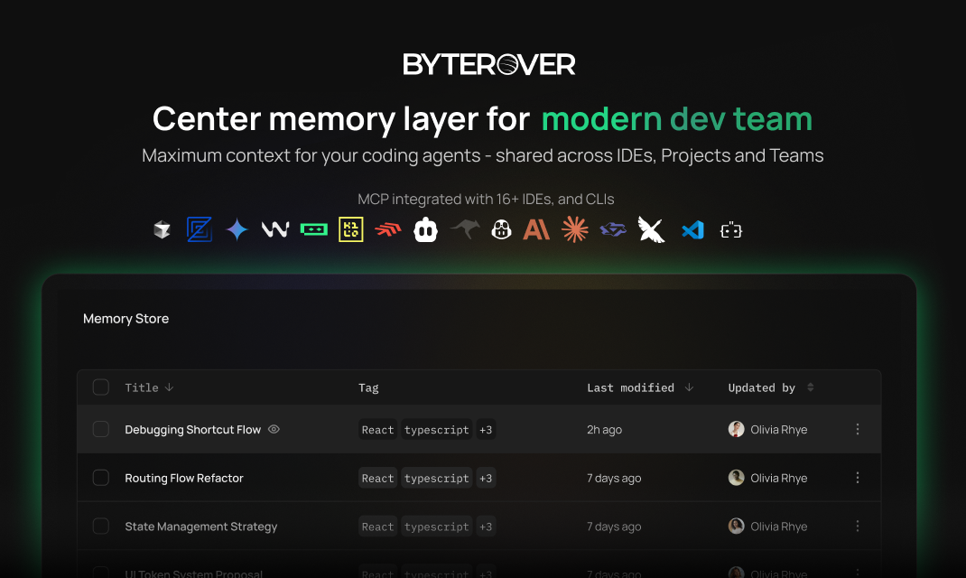
Task: Open the kebab menu for Routing Flow Refactor
Action: click(x=857, y=478)
